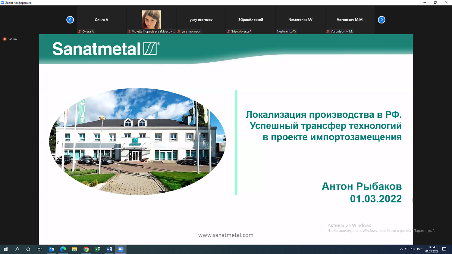This screenshot has width=452, height=254.
Task: Show previous participants with left arrow
Action: pos(70,20)
